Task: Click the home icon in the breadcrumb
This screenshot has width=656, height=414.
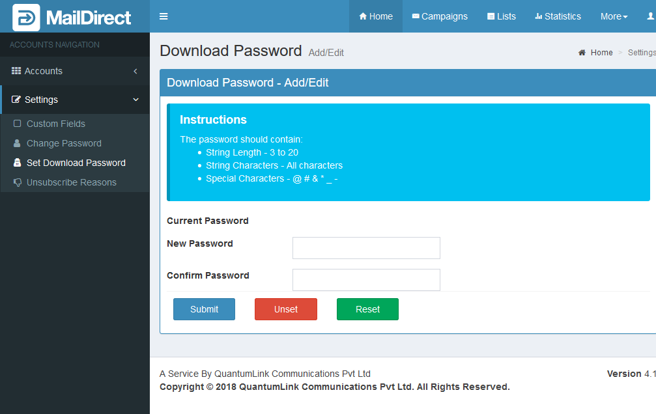Action: (582, 53)
